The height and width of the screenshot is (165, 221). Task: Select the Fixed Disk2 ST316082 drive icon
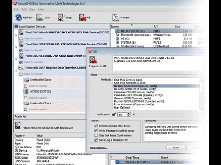(22, 56)
